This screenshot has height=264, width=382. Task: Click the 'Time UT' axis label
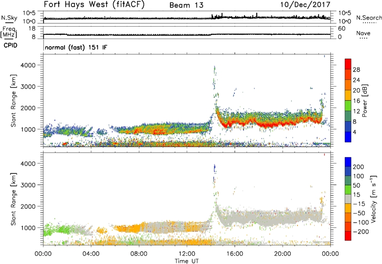click(187, 261)
